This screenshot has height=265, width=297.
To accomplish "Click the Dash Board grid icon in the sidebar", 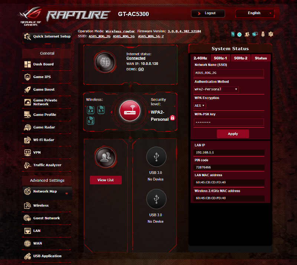I will (x=27, y=64).
